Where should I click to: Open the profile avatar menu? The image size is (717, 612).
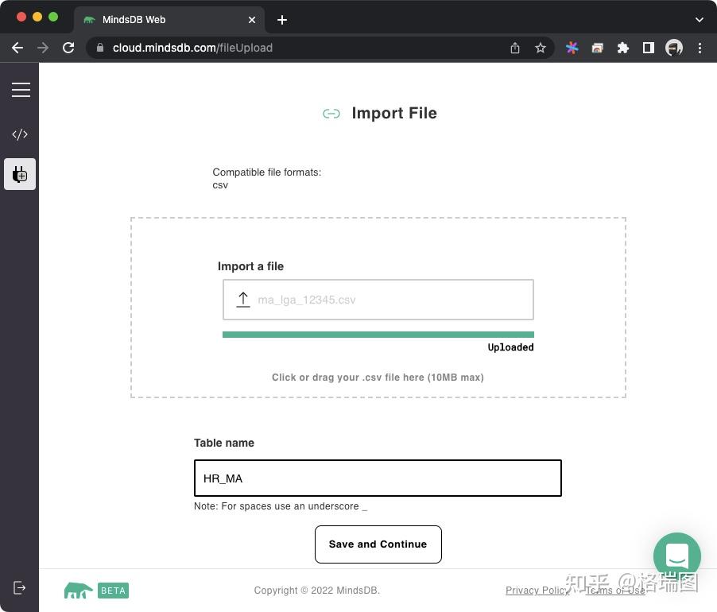674,48
